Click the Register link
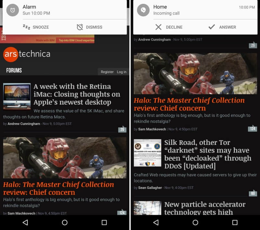This screenshot has width=260, height=230. click(x=107, y=72)
